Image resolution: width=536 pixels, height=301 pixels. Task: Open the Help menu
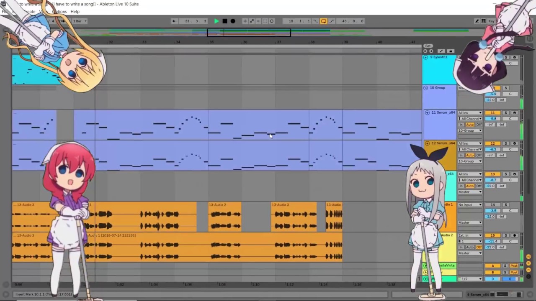point(75,12)
